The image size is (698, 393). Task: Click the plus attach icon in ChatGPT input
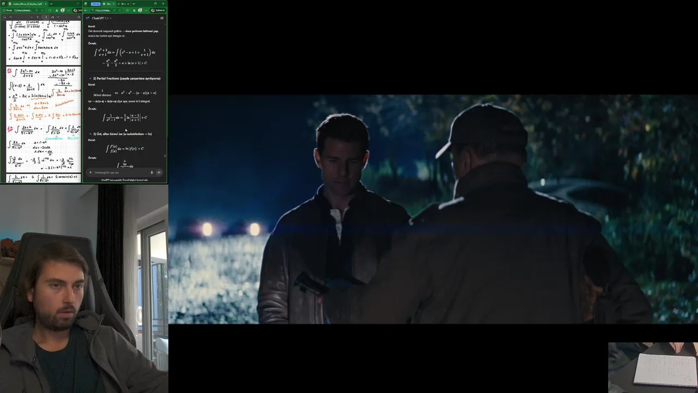[x=91, y=172]
